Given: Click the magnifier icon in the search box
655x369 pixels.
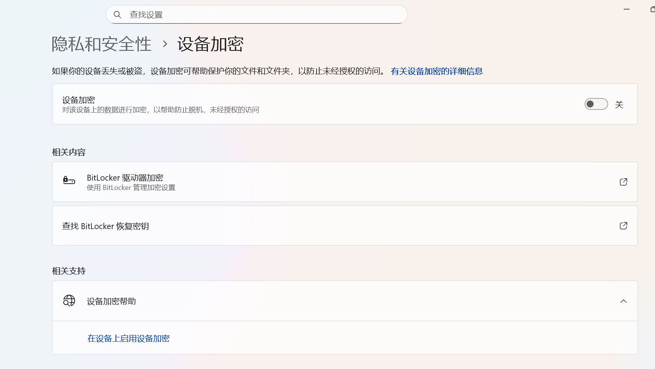Looking at the screenshot, I should pyautogui.click(x=117, y=15).
